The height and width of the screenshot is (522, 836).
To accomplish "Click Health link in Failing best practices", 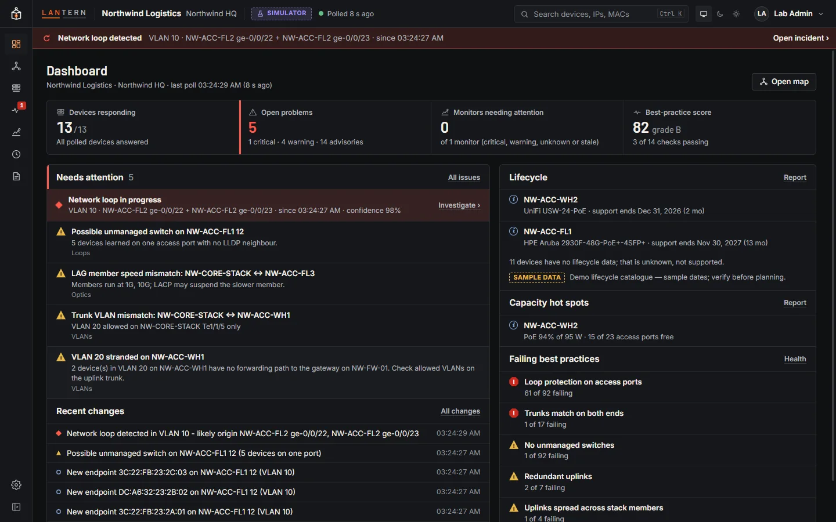I will pos(795,359).
